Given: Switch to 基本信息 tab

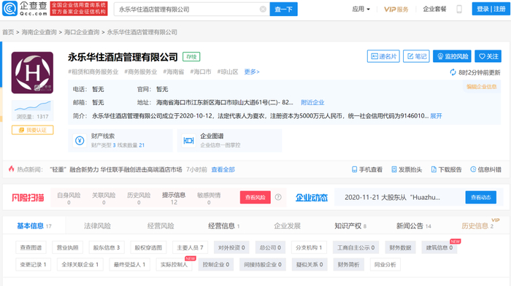Looking at the screenshot, I should pyautogui.click(x=34, y=225).
